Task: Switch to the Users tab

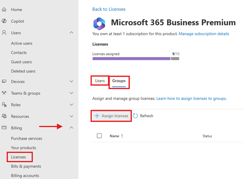Action: [x=100, y=81]
